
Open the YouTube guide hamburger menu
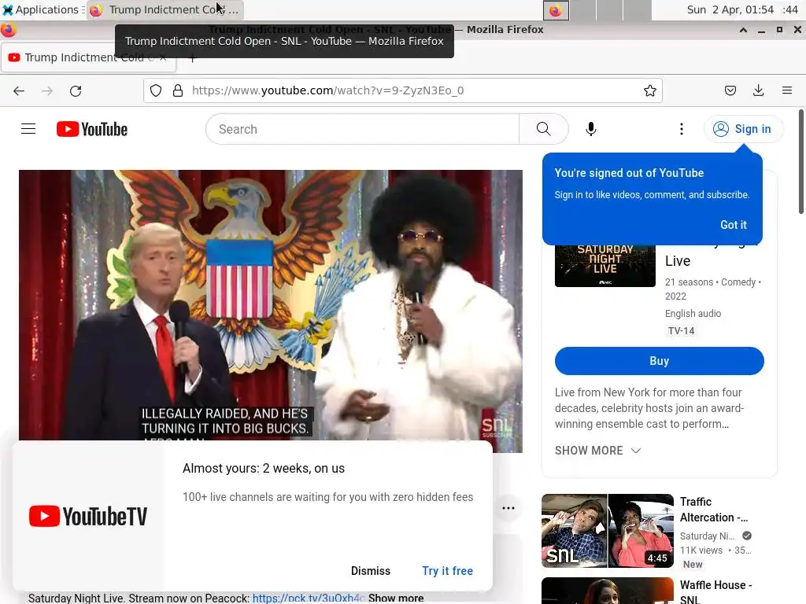coord(28,129)
